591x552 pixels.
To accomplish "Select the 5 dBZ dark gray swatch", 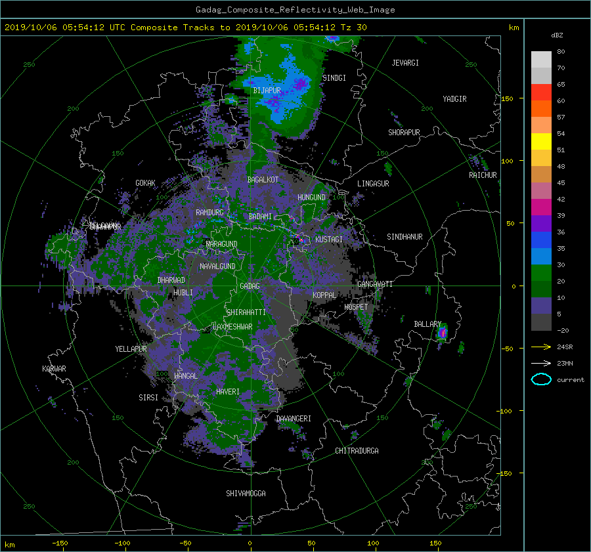I will click(x=541, y=322).
